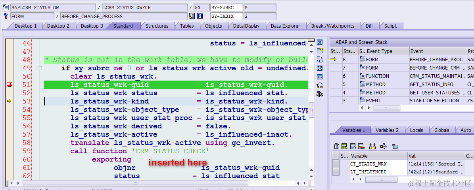Switch to the Desktop 2 tab

(58, 26)
